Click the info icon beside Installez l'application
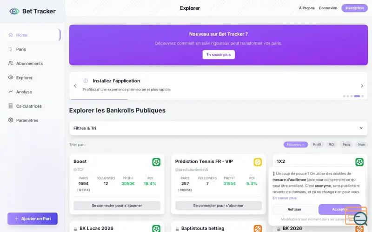Viewport: 372px width, 232px height. 86,81
